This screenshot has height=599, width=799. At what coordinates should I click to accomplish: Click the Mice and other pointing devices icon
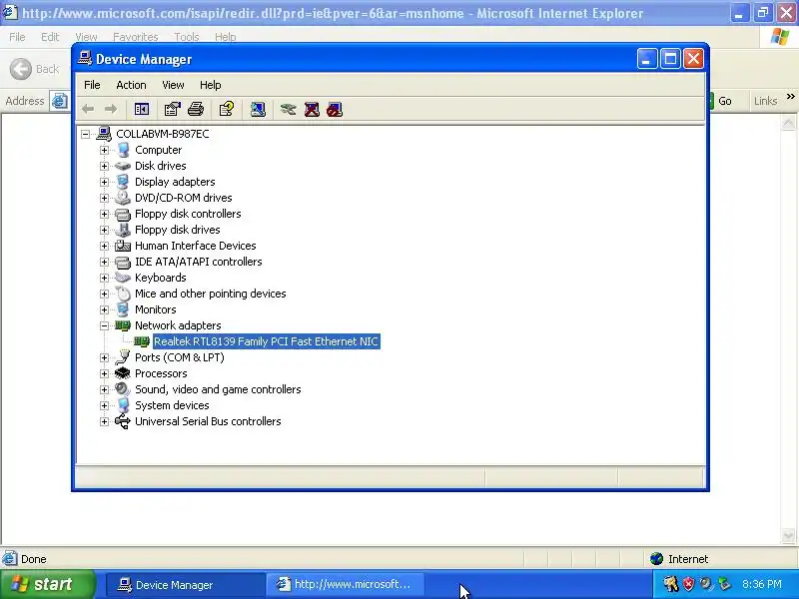[123, 294]
